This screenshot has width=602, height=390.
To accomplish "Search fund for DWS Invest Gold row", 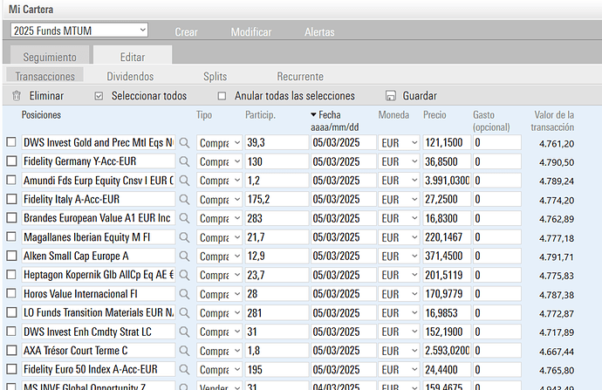I will point(184,143).
